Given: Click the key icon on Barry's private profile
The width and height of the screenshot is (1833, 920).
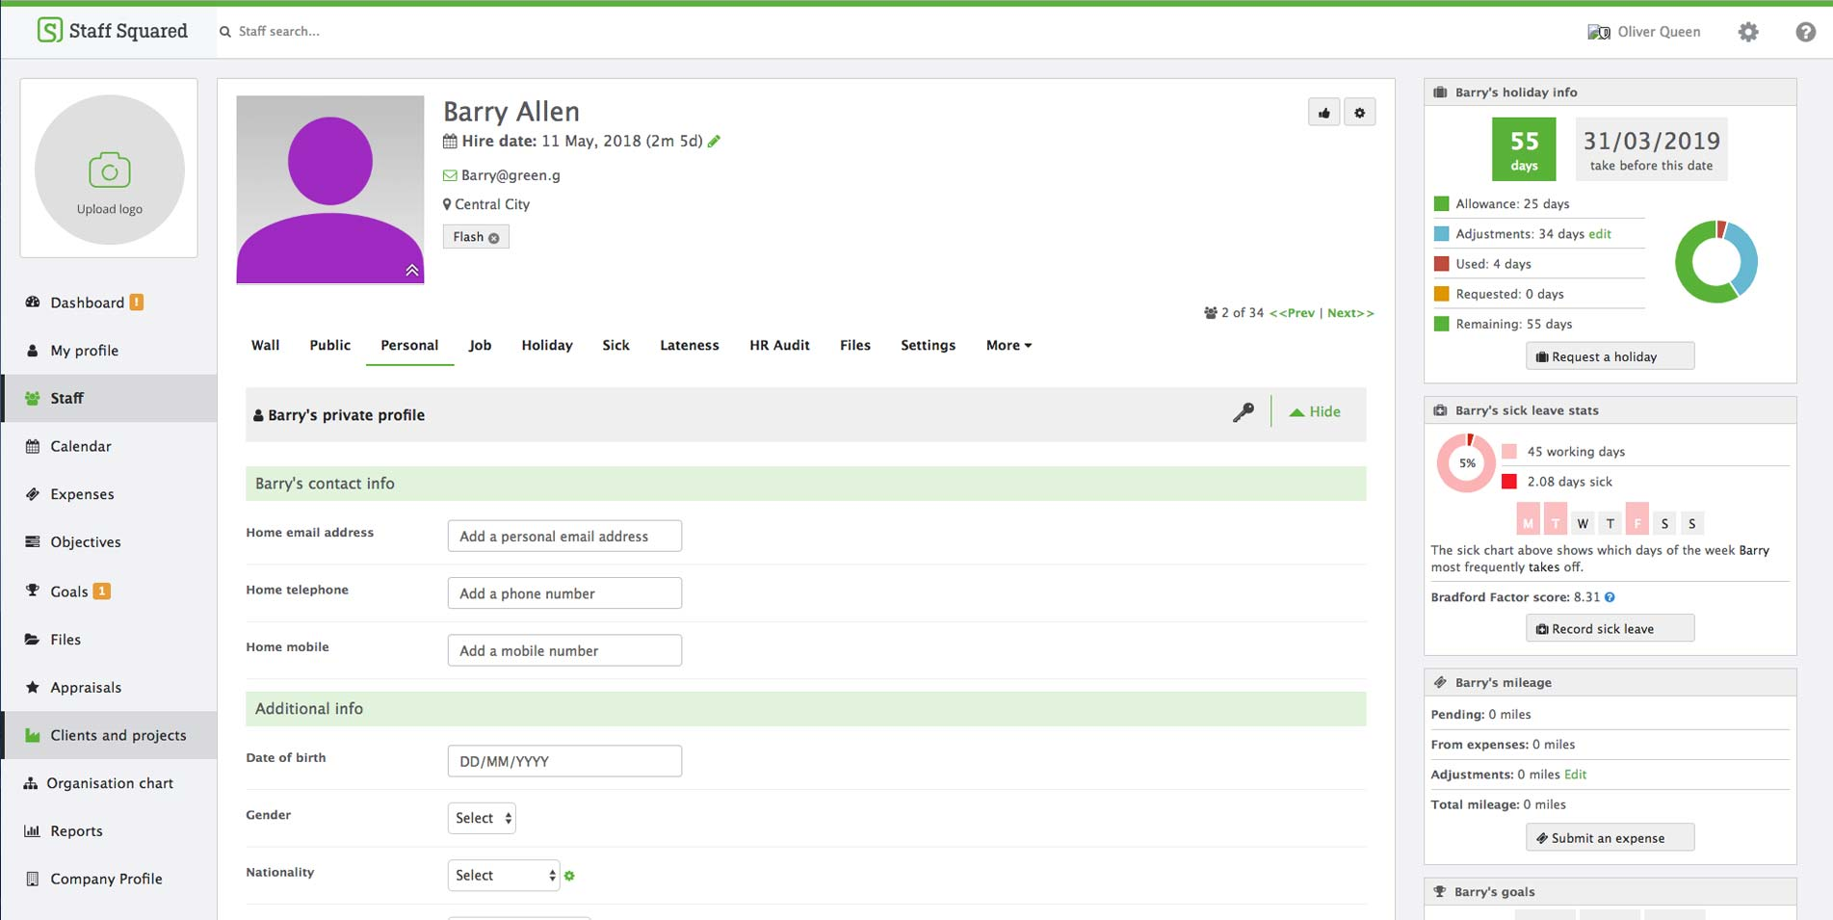Looking at the screenshot, I should click(x=1244, y=412).
